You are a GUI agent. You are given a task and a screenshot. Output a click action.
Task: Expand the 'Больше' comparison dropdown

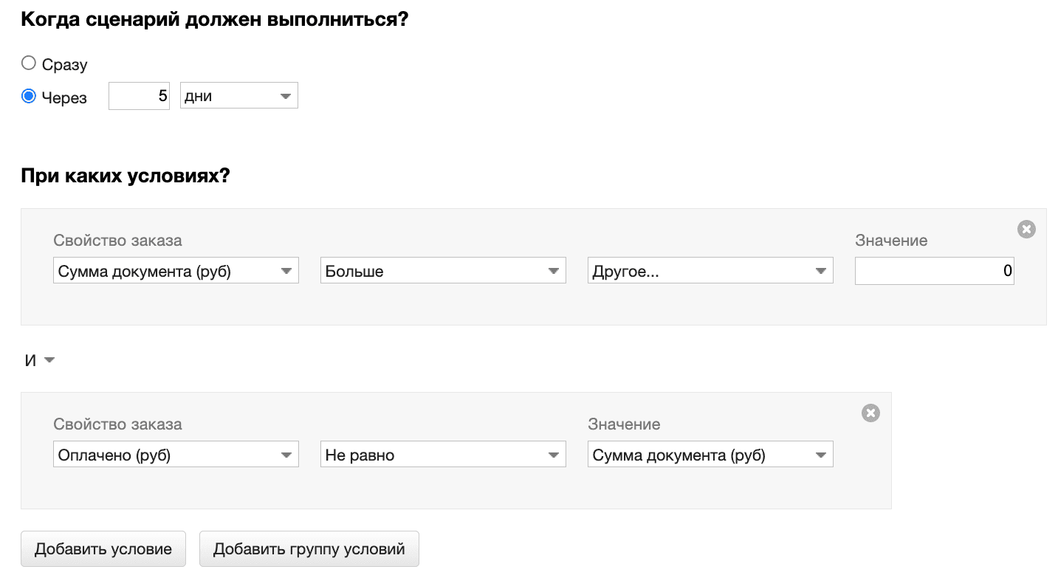click(x=442, y=271)
